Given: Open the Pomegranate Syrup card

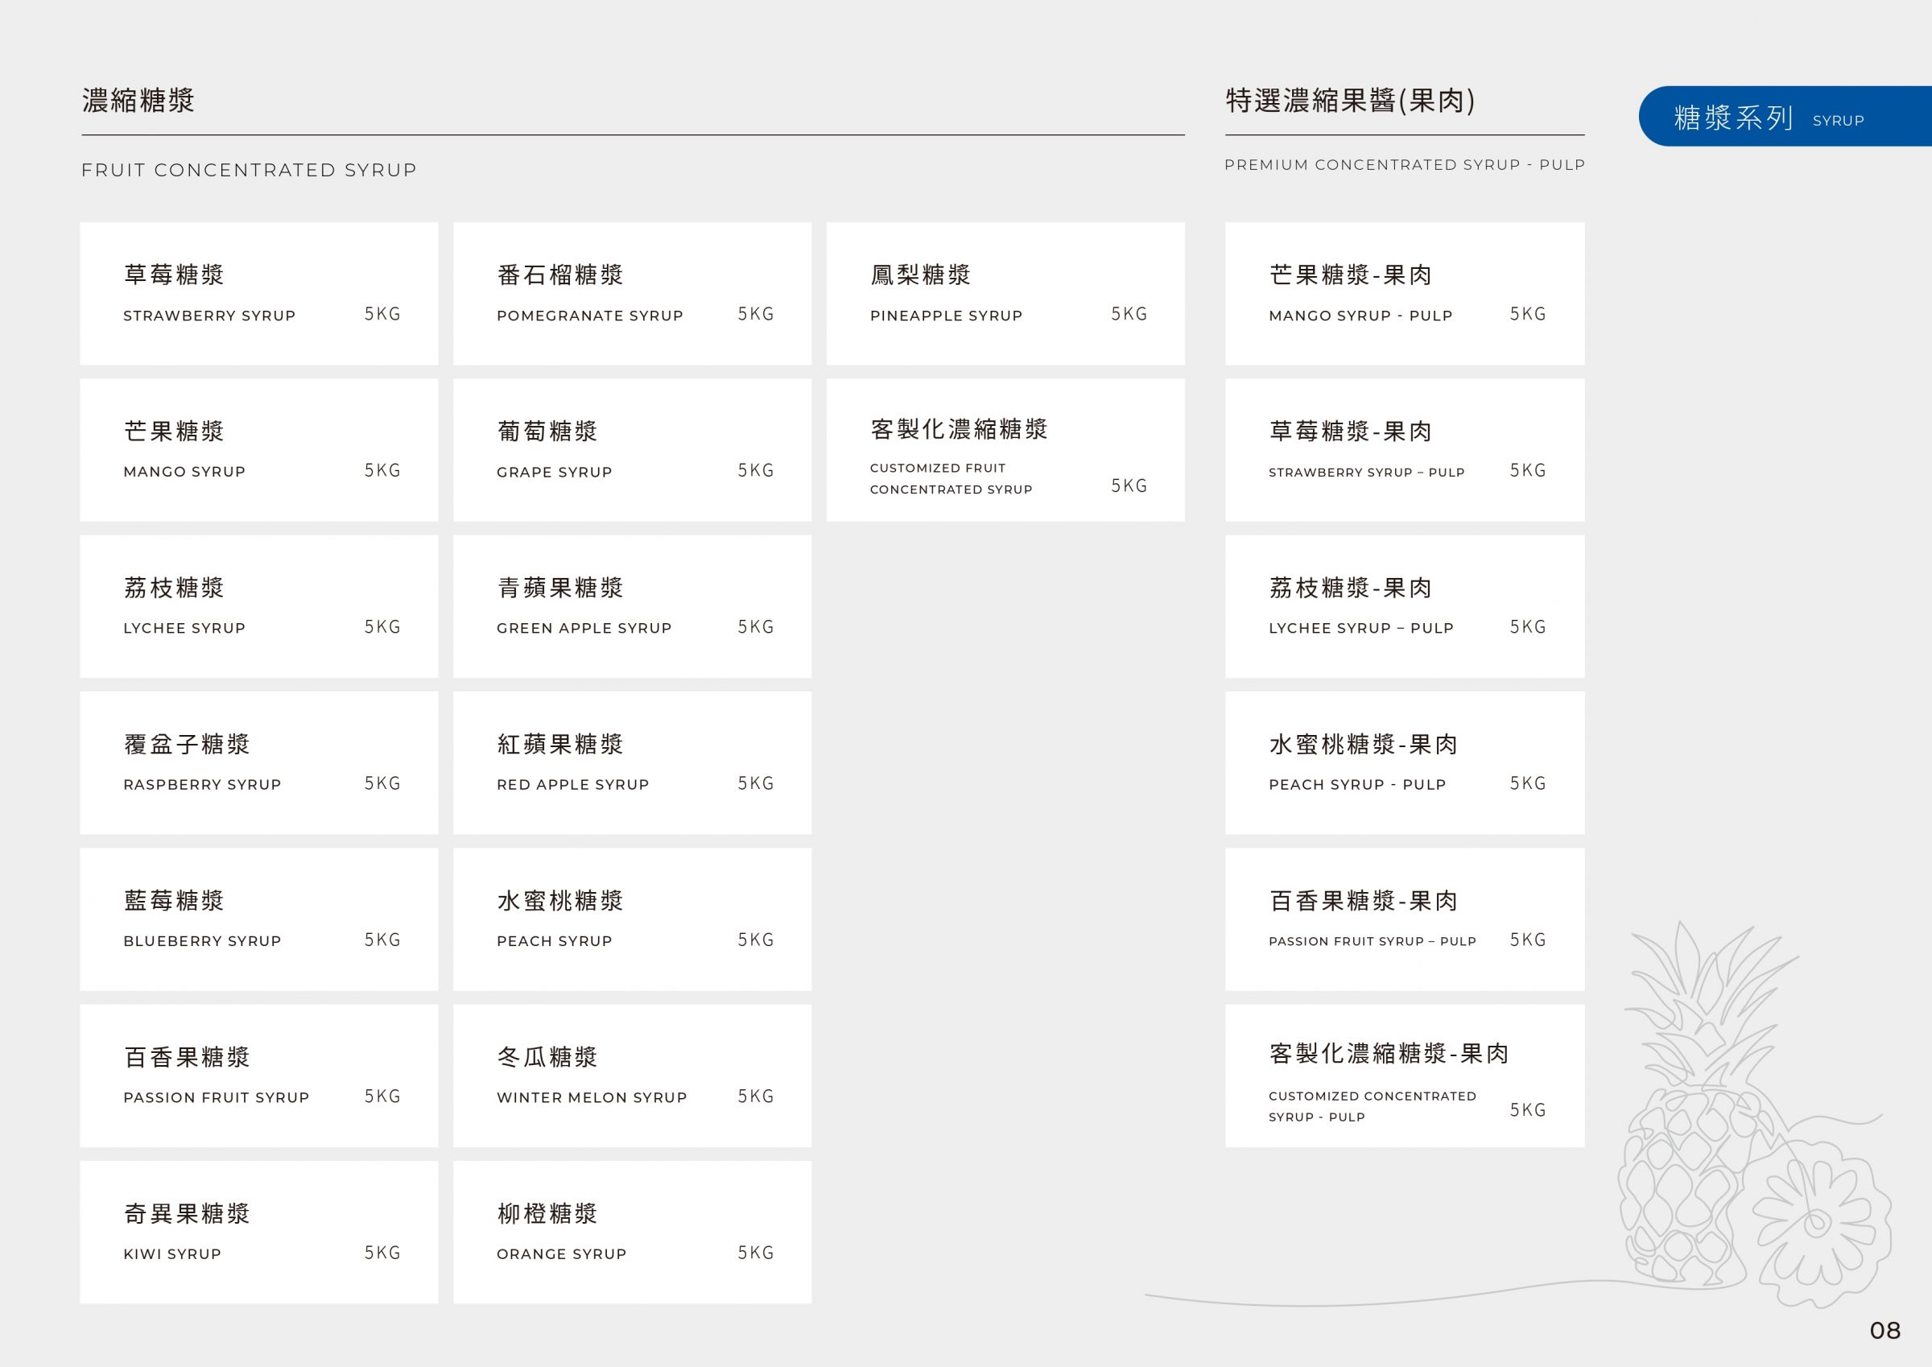Looking at the screenshot, I should (632, 294).
